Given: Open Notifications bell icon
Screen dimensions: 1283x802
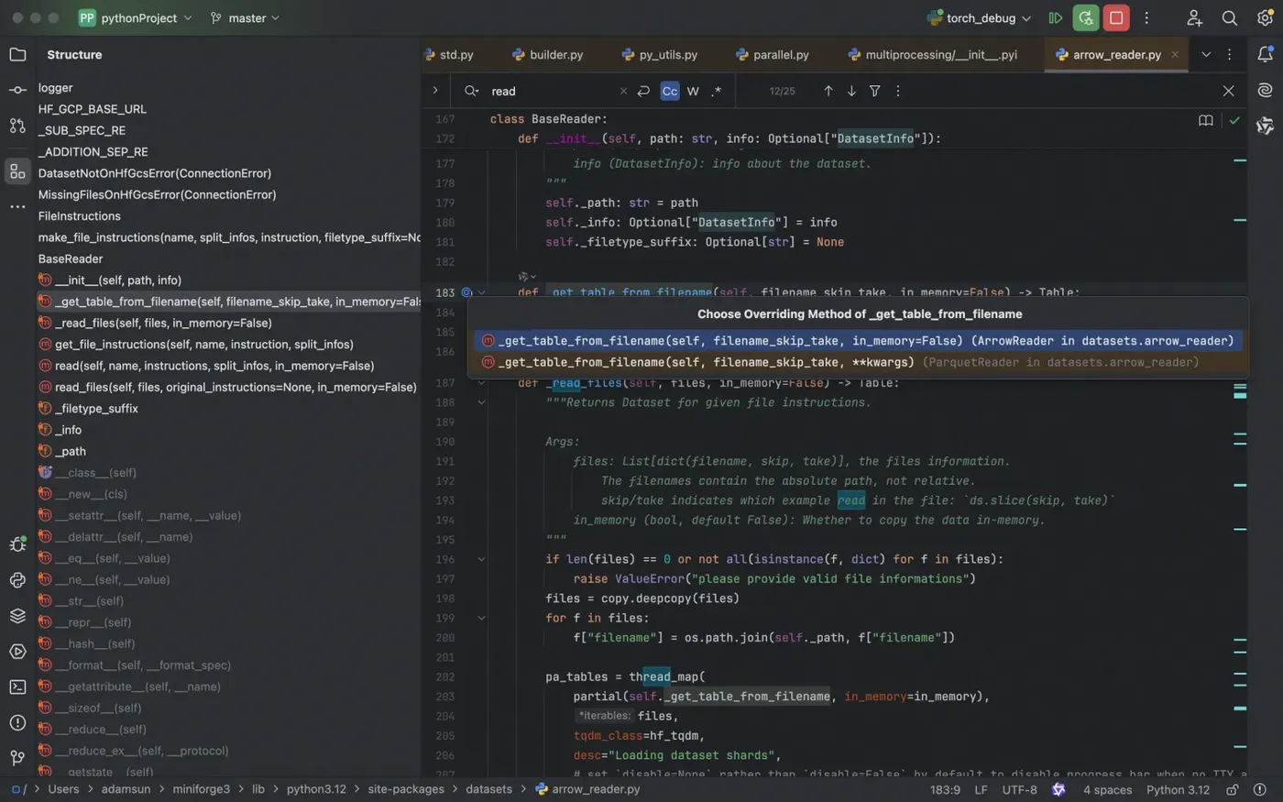Looking at the screenshot, I should (1265, 55).
